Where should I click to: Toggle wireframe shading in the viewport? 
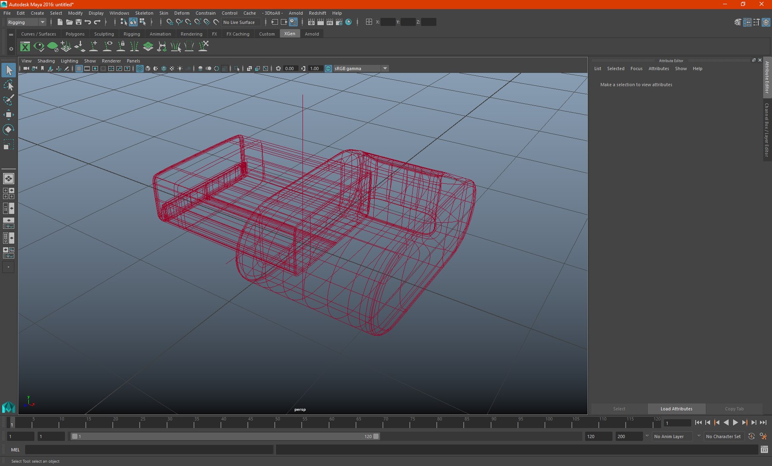tap(140, 69)
